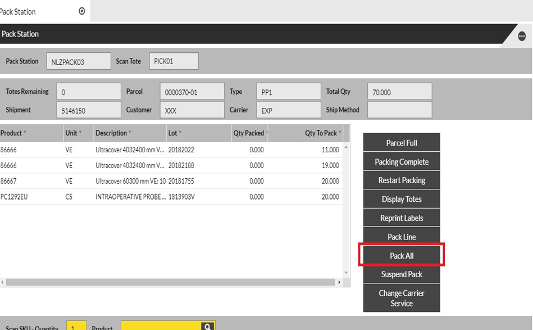Open the Lot column filter arrow
This screenshot has height=330, width=533.
[180, 133]
